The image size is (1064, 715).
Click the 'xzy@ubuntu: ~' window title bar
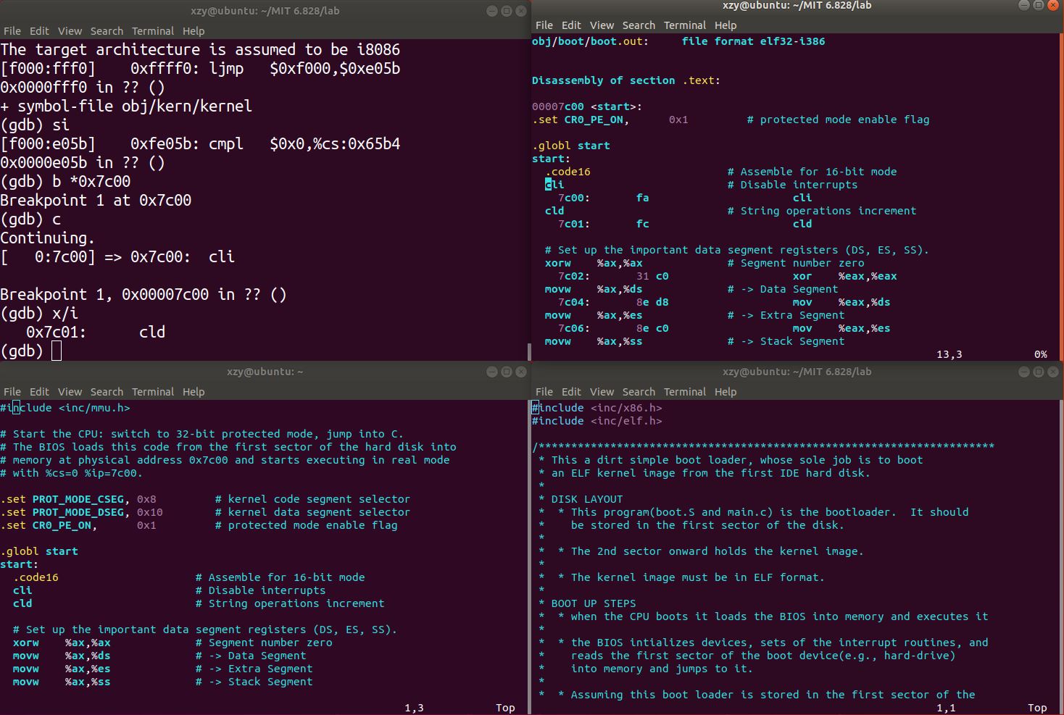[x=265, y=372]
